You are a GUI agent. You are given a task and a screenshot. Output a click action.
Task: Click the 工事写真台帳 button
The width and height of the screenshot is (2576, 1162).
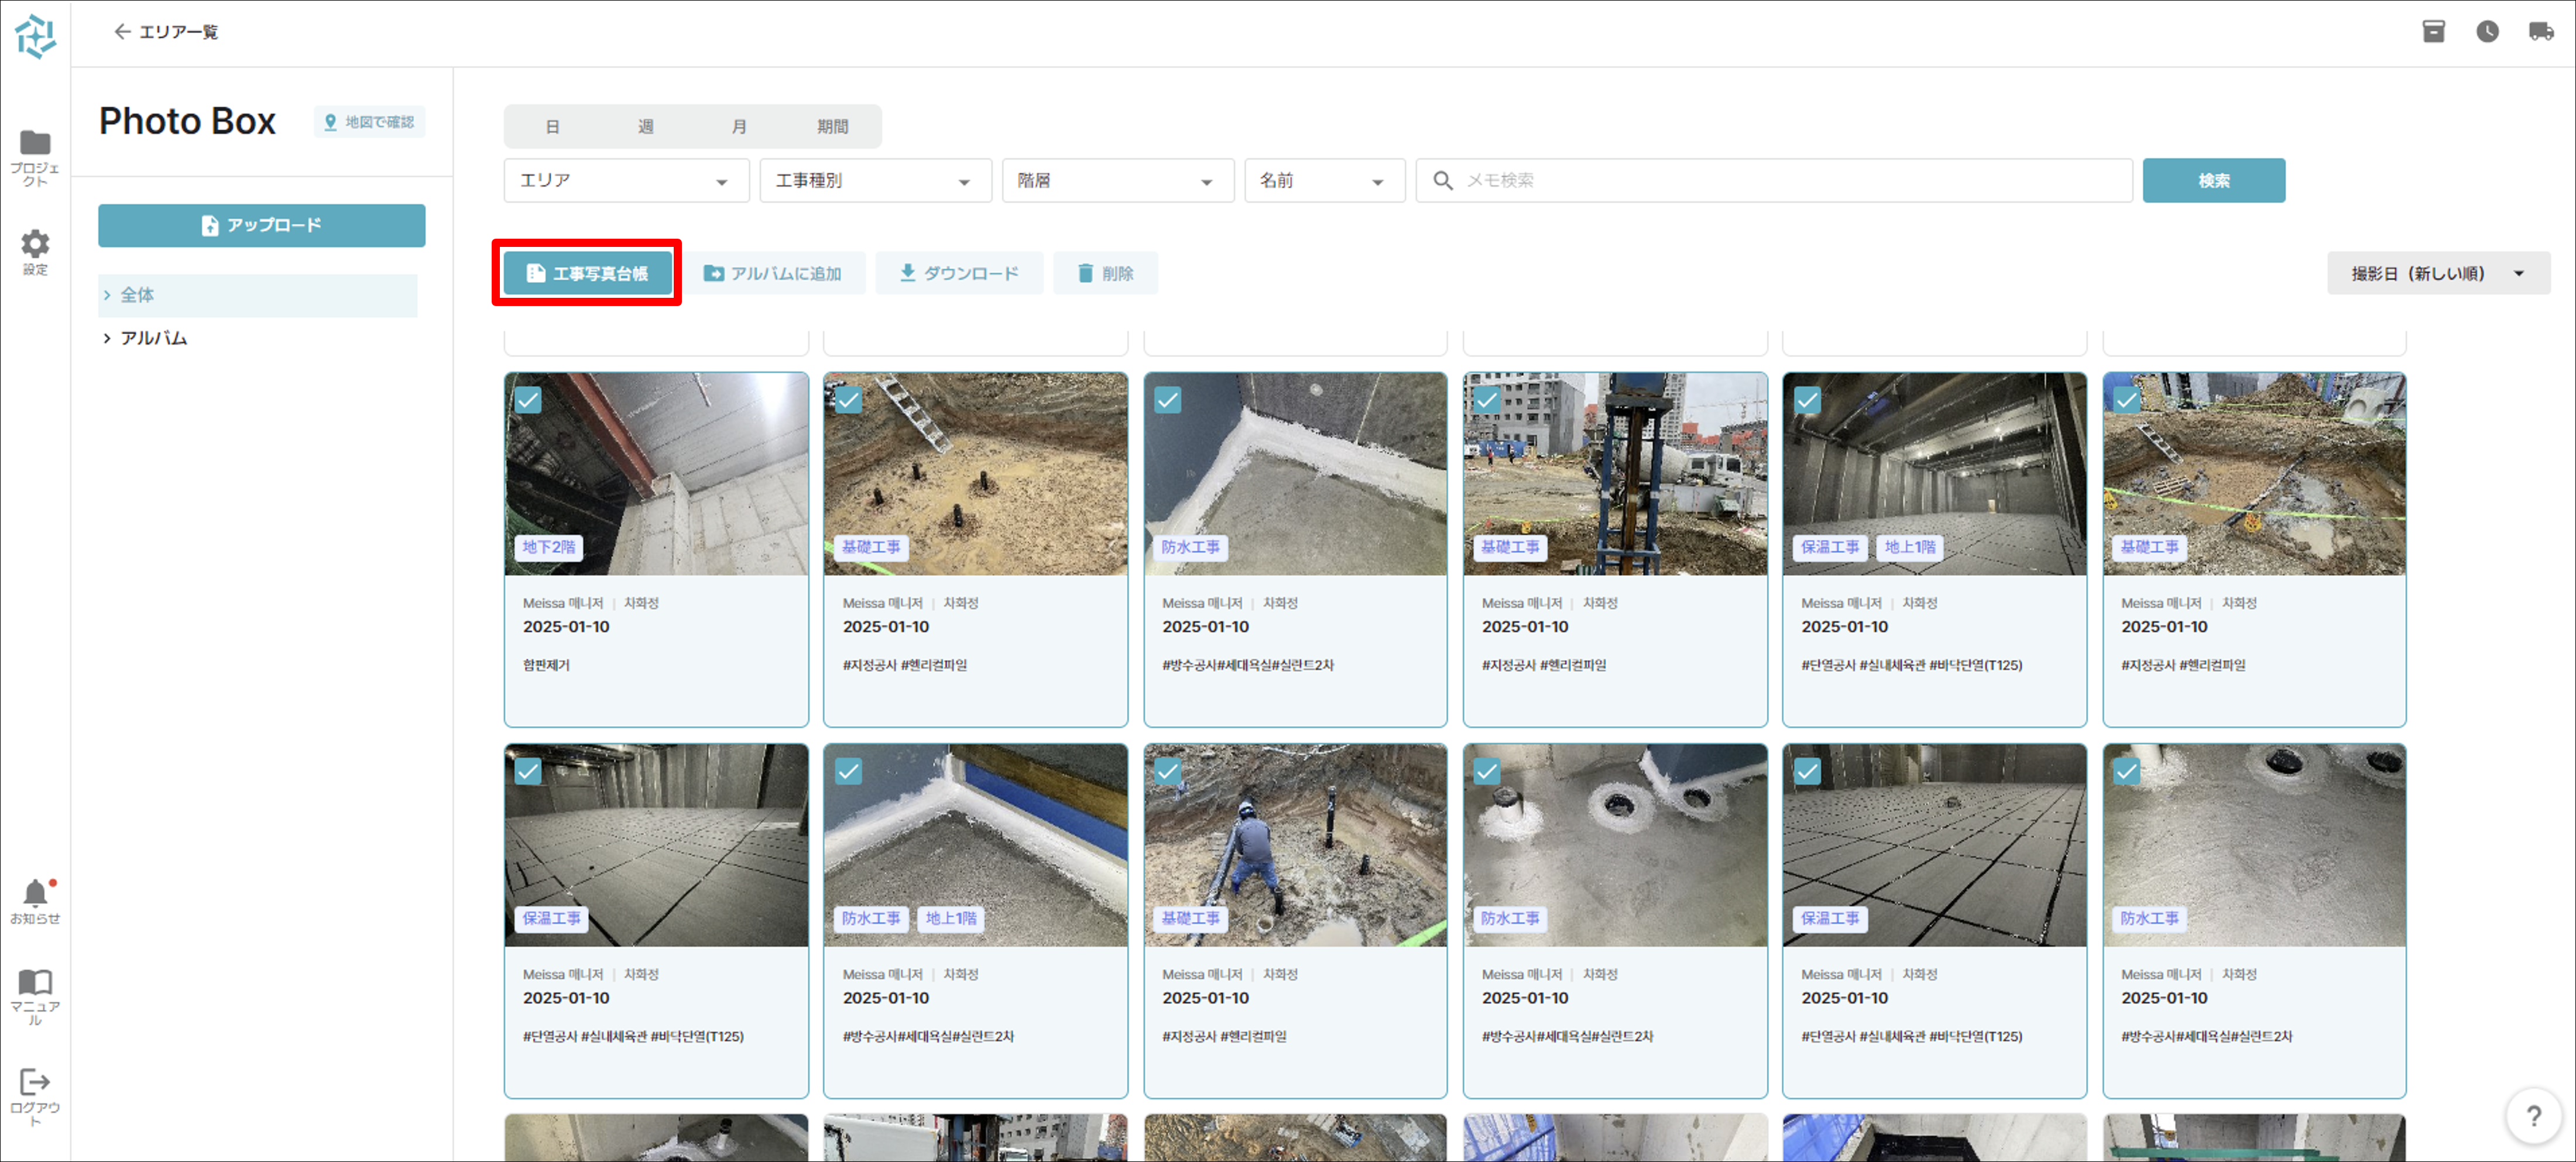pos(587,273)
